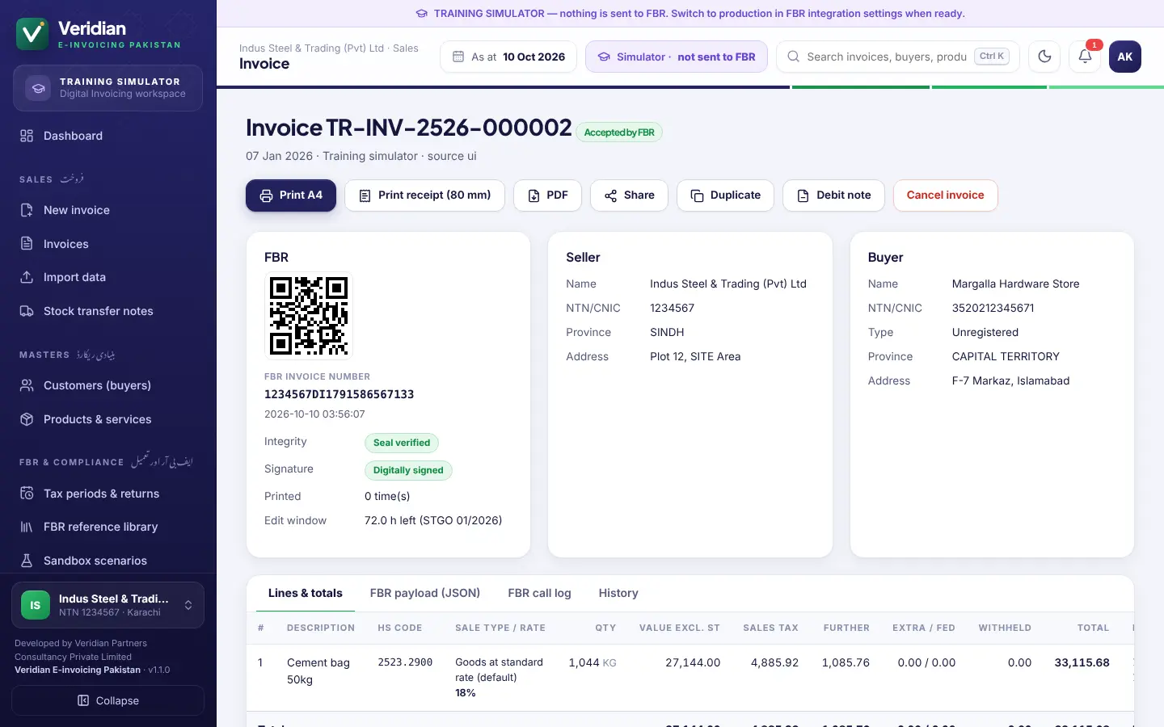Download the invoice PDF
The image size is (1164, 727).
547,195
